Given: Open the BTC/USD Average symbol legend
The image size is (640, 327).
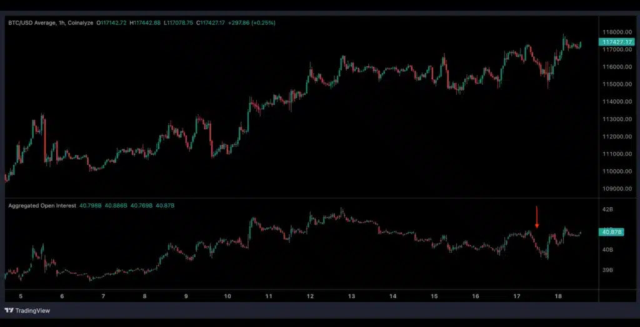Looking at the screenshot, I should [x=51, y=23].
